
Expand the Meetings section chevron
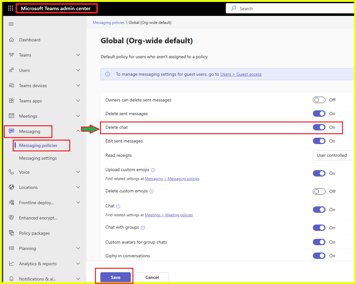click(x=78, y=116)
